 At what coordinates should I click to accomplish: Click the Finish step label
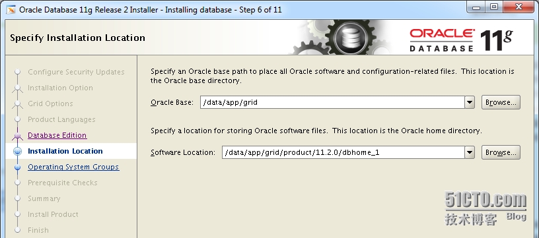click(38, 230)
